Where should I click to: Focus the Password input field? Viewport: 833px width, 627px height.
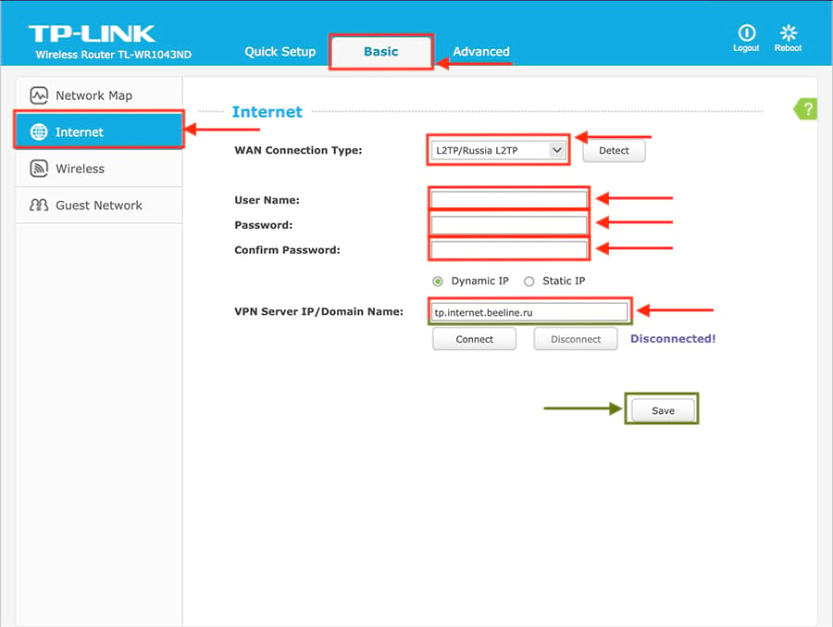point(509,225)
